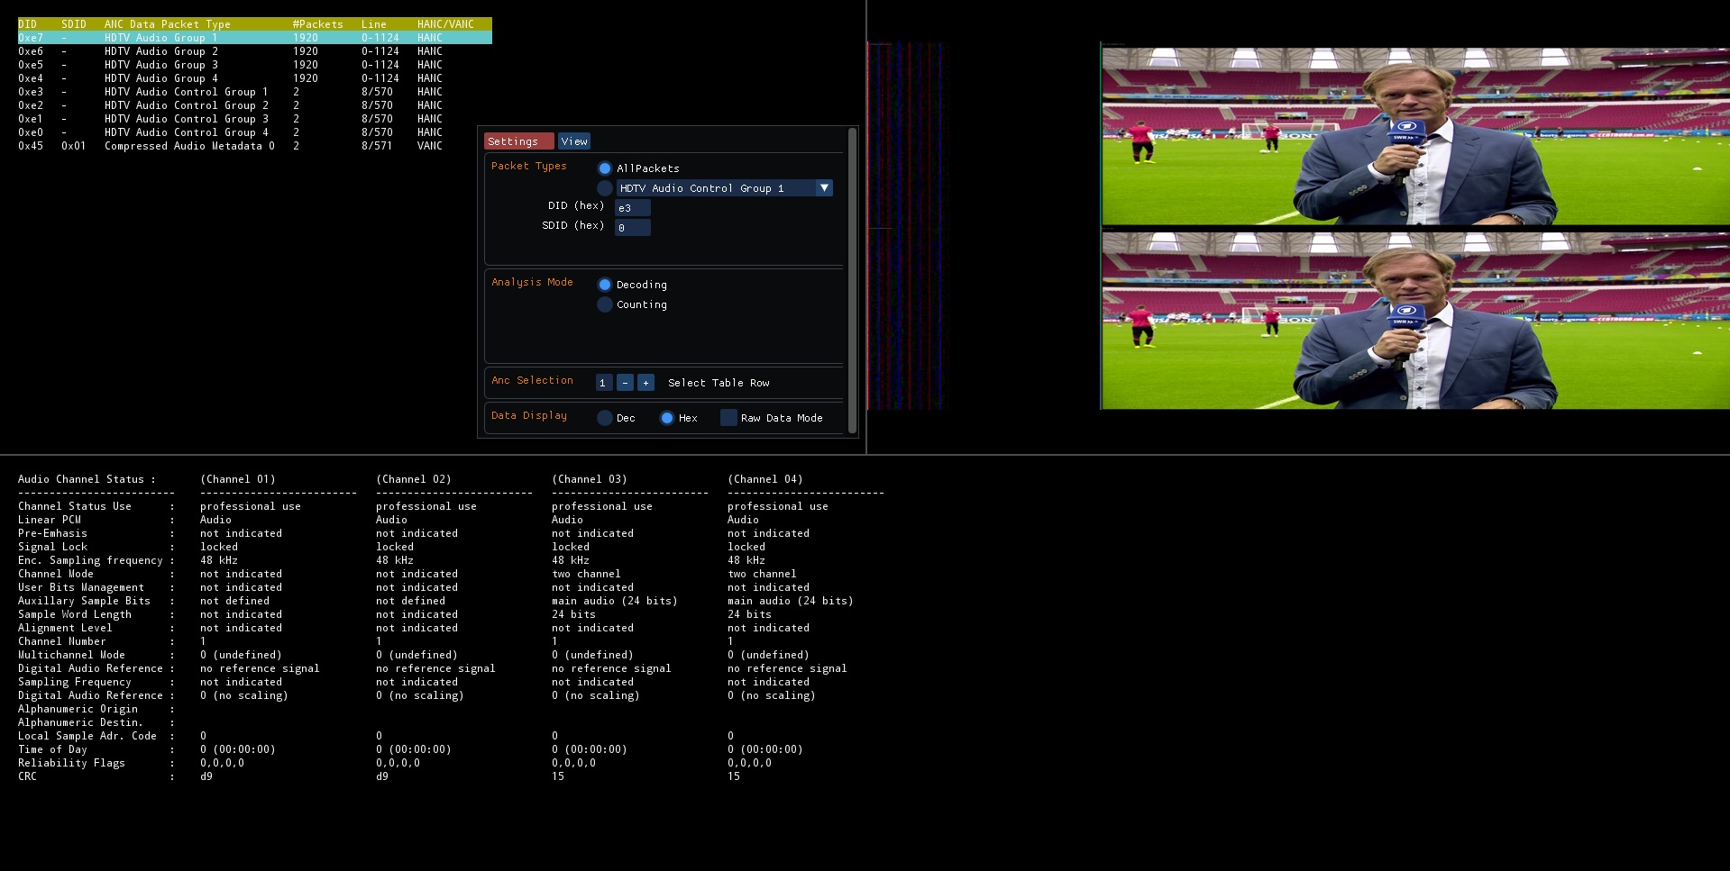The height and width of the screenshot is (871, 1730).
Task: Select the Counting analysis mode
Action: pos(605,304)
